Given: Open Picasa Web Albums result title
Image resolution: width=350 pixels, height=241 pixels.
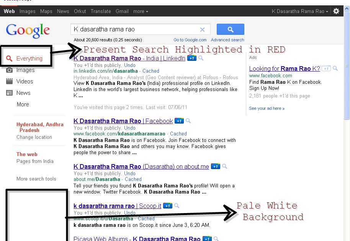Looking at the screenshot, I should [137, 239].
